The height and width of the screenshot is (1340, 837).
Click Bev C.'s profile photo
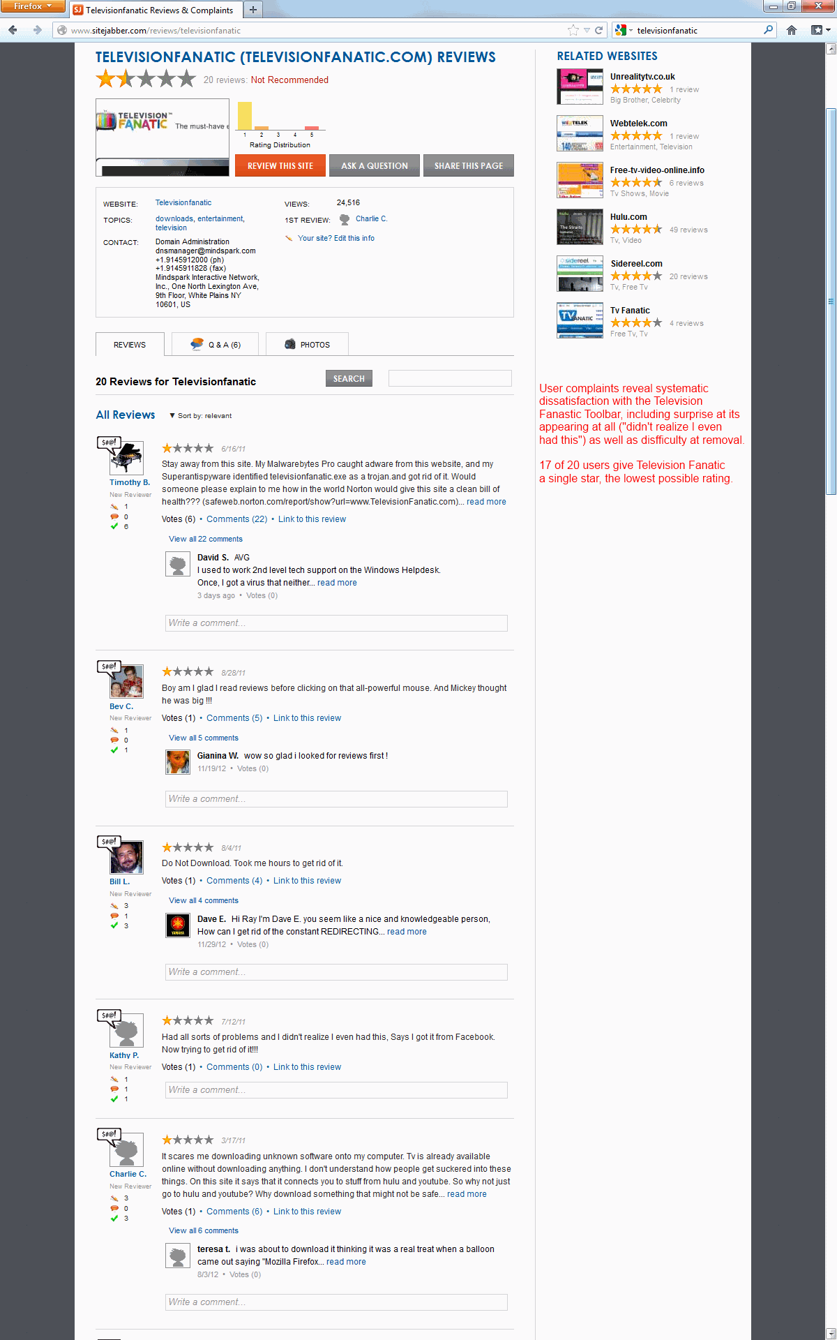[x=127, y=682]
